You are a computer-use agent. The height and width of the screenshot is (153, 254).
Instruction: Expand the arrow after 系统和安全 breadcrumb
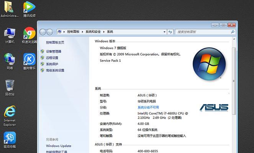click(104, 32)
